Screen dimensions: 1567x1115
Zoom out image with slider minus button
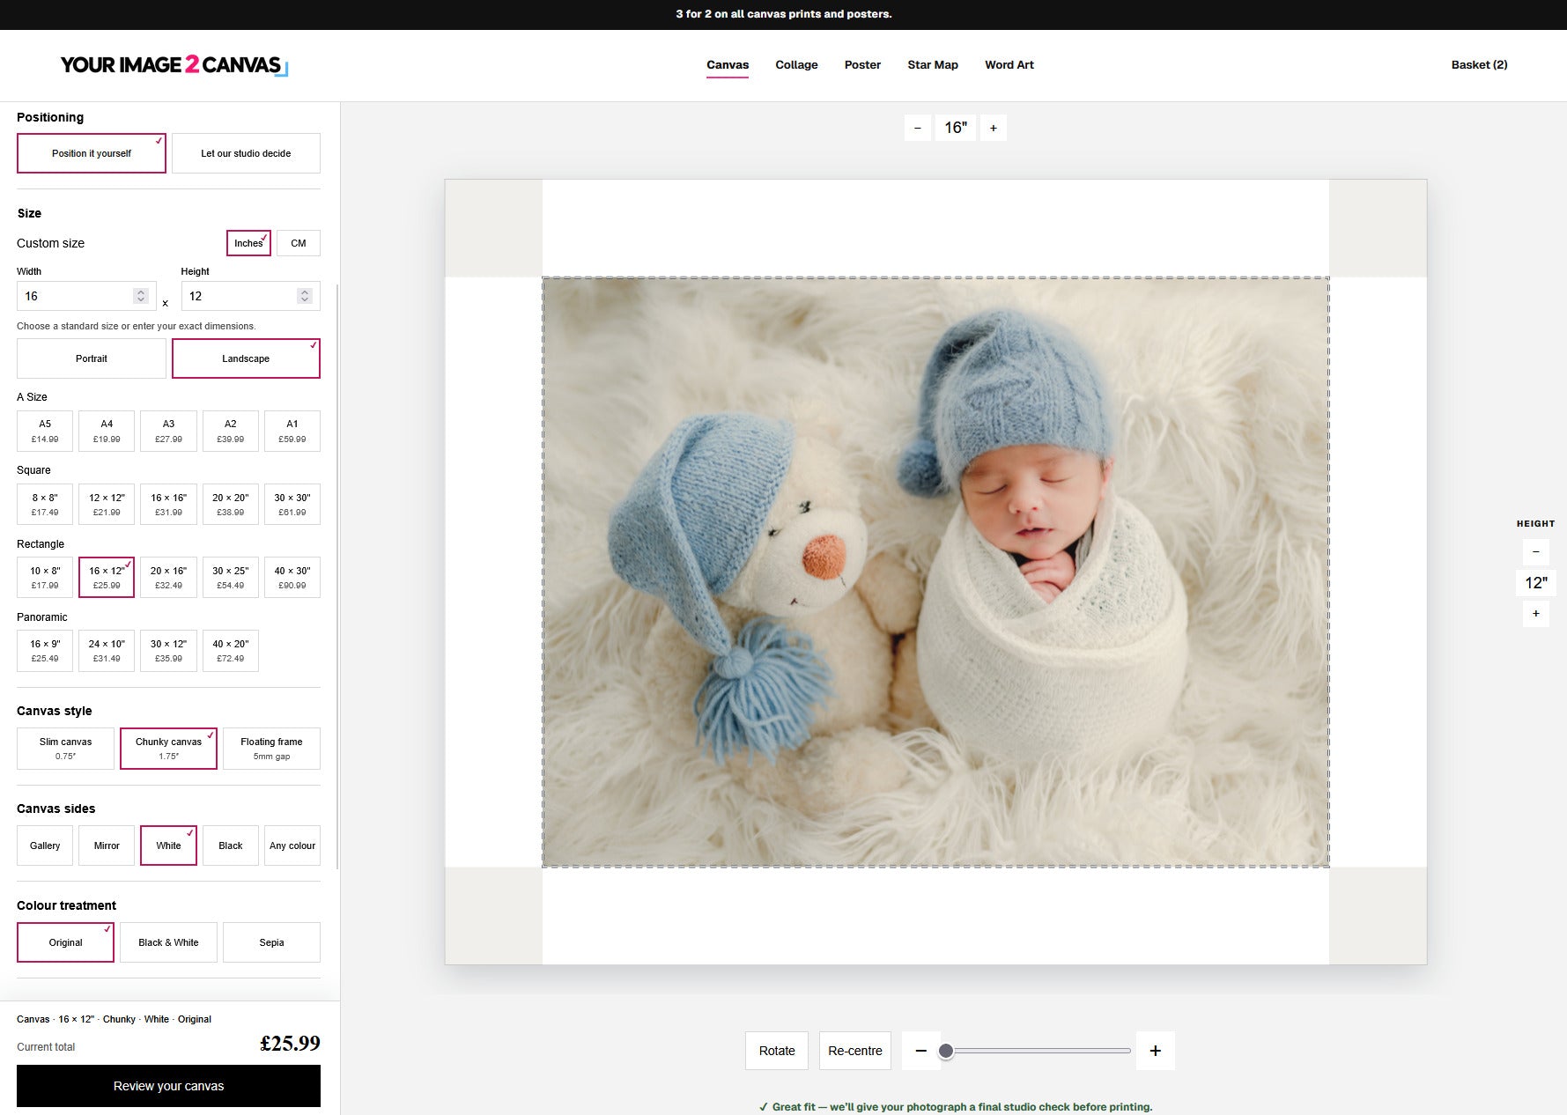click(x=921, y=1051)
